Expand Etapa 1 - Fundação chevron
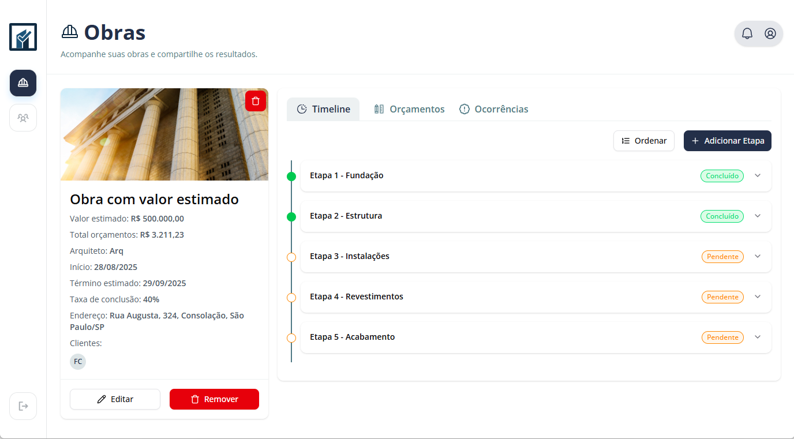 click(758, 175)
